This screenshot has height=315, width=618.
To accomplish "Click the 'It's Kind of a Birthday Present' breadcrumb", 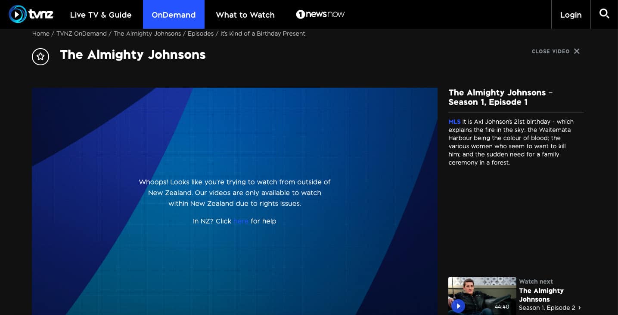I will coord(263,34).
